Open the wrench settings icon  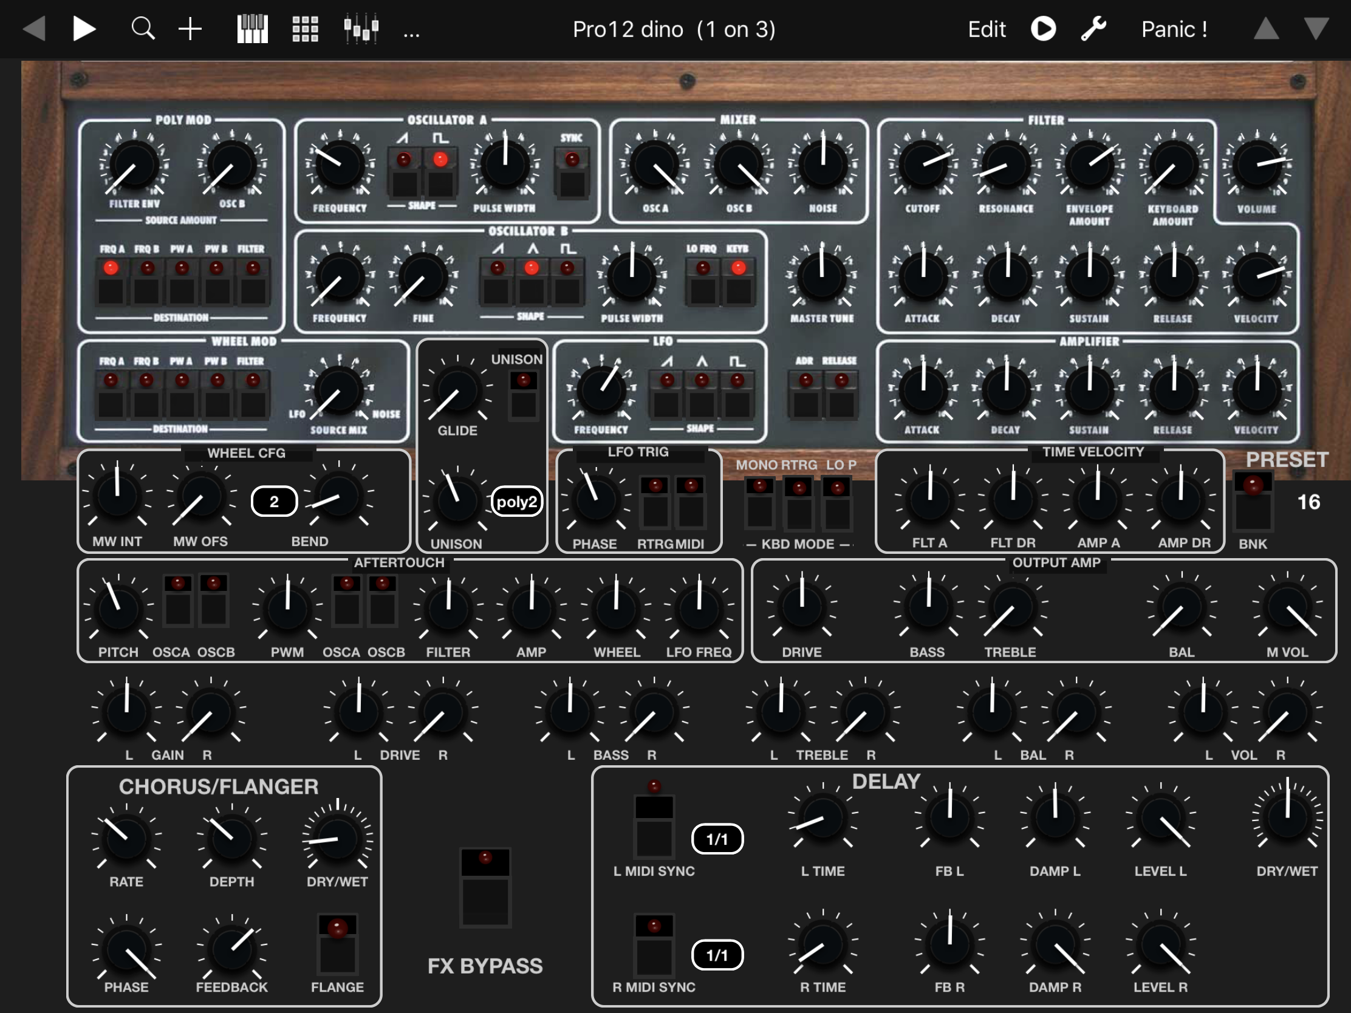tap(1093, 29)
